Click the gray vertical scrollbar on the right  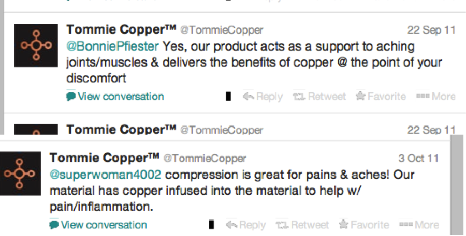(457, 185)
